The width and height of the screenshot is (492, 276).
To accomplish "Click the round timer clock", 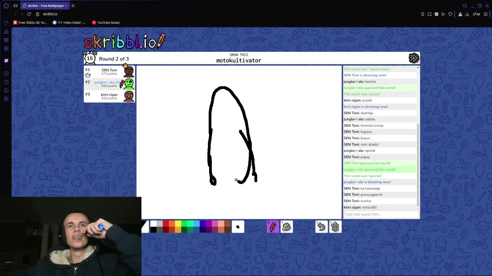I will coord(90,58).
